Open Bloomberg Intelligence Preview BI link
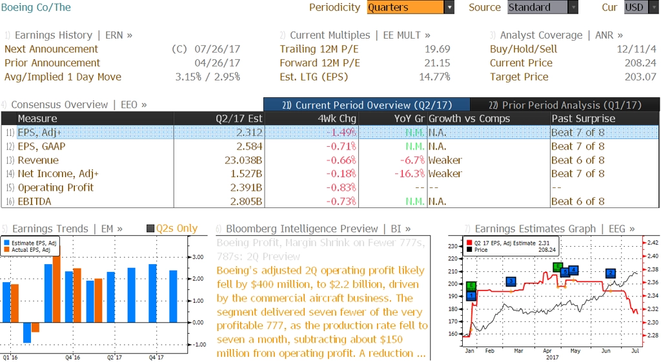This screenshot has height=362, width=661. [x=313, y=229]
